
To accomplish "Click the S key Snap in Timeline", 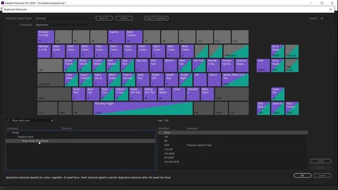I will point(86,80).
